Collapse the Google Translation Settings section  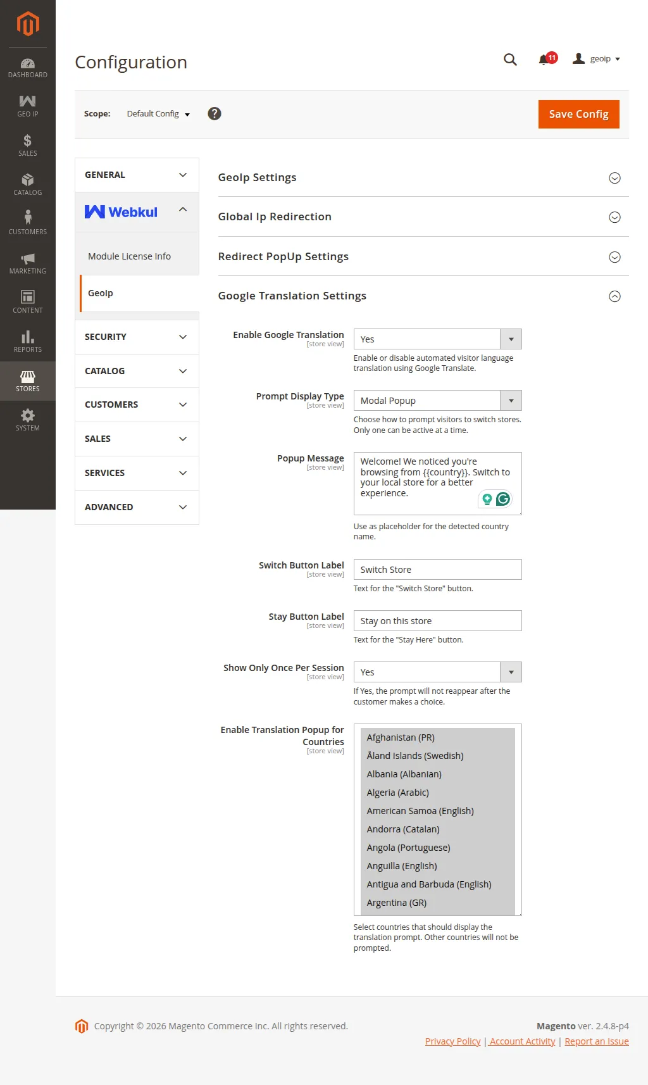tap(423, 296)
